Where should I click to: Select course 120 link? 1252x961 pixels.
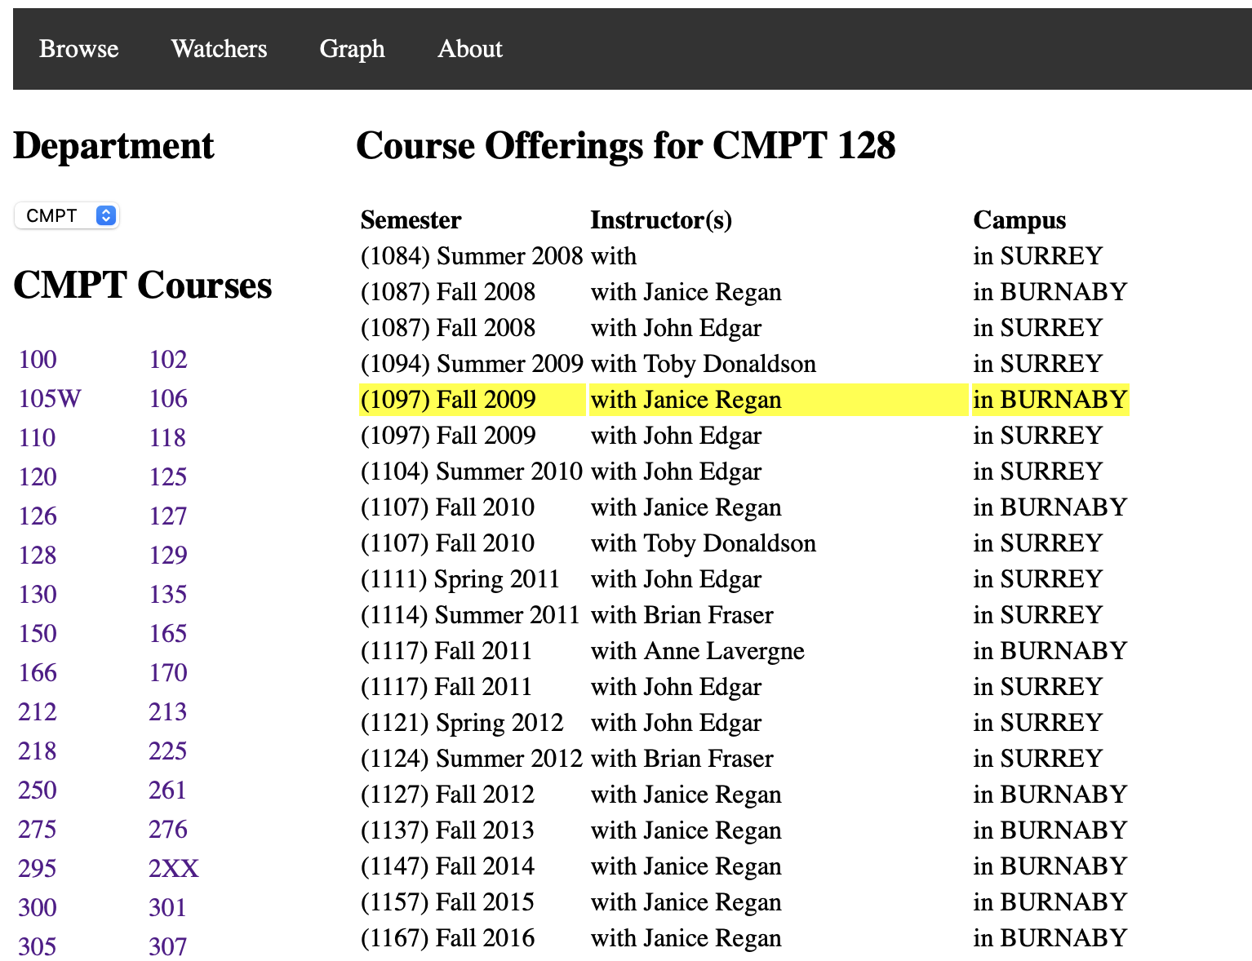38,477
